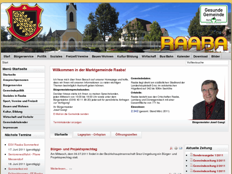
Task: Open Gemeindezeitung 1/2011 link
Action: point(209,171)
